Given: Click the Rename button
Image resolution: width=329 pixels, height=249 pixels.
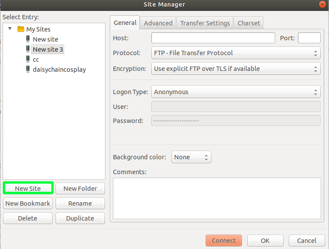Looking at the screenshot, I should pos(80,203).
